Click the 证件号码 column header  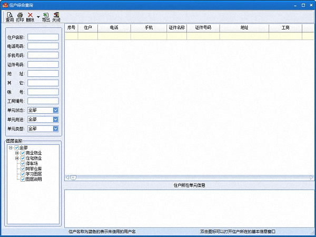[203, 27]
